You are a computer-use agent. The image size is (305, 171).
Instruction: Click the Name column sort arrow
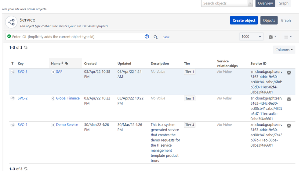point(62,63)
